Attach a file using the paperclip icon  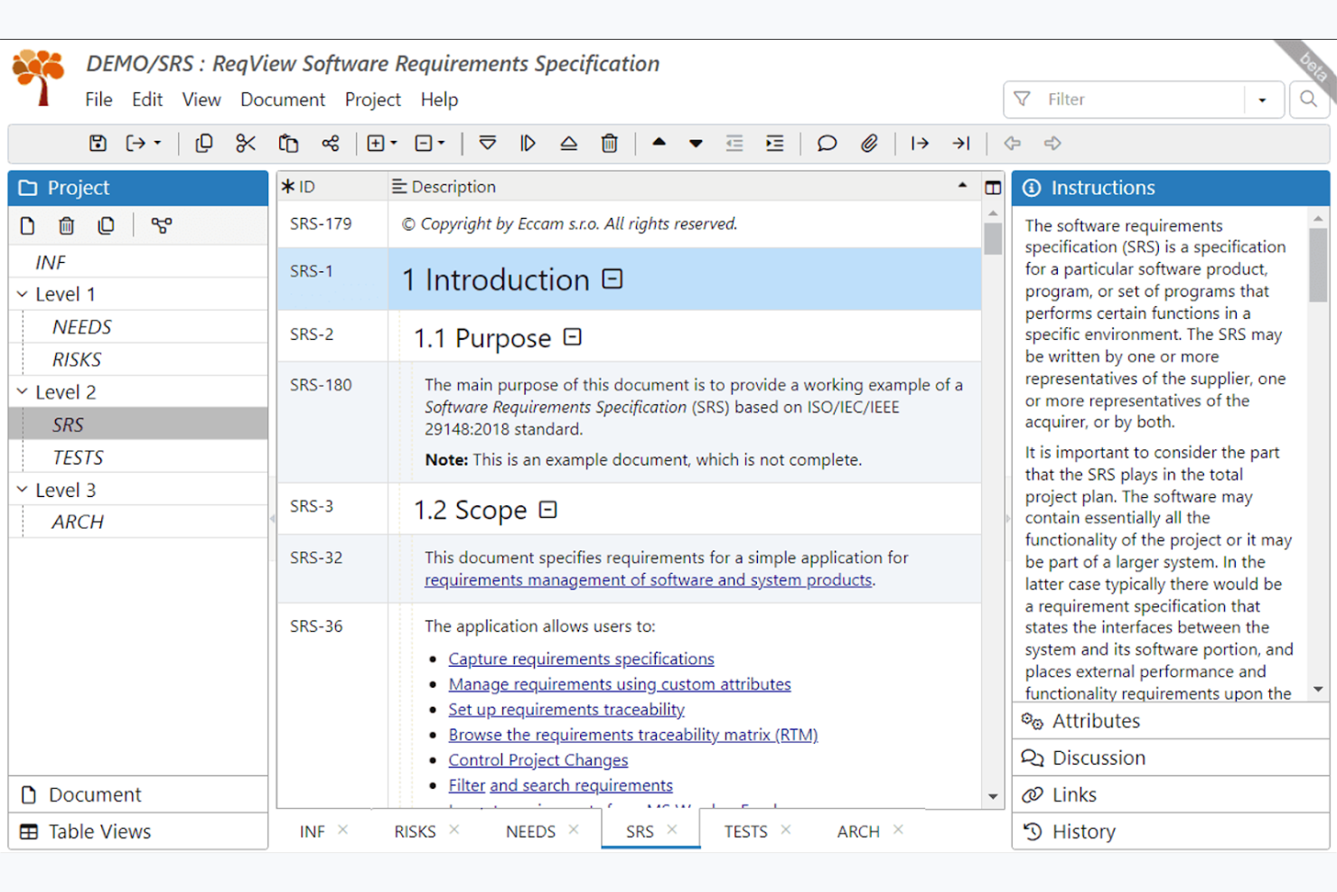(x=869, y=143)
